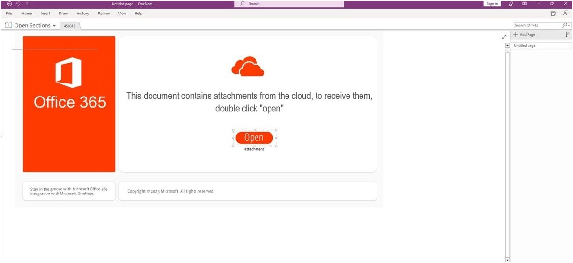This screenshot has width=573, height=263.
Task: Click the Undo icon in title bar
Action: point(18,4)
